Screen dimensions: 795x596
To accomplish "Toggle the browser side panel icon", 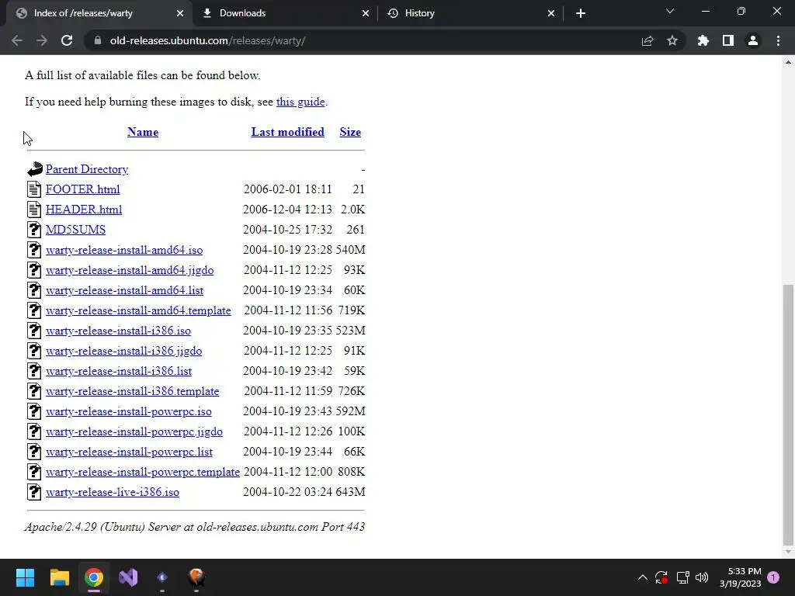I will (728, 40).
